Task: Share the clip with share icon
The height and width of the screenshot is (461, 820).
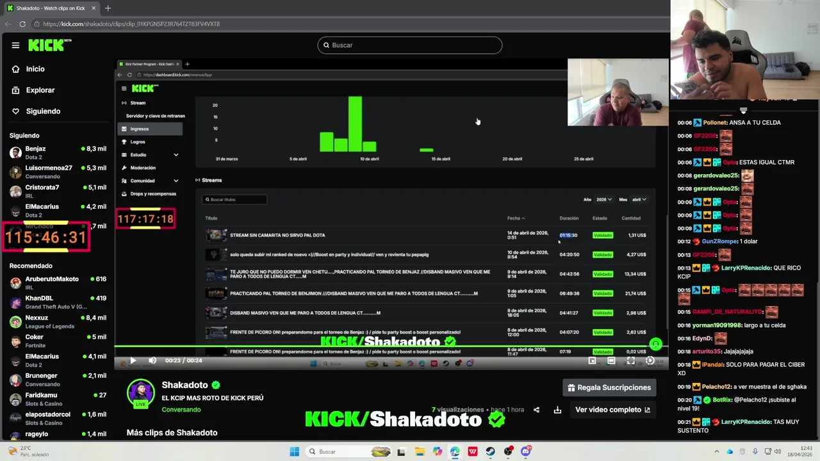Action: 537,410
